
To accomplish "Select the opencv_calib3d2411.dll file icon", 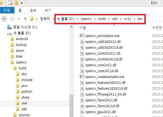I will (x=82, y=42).
